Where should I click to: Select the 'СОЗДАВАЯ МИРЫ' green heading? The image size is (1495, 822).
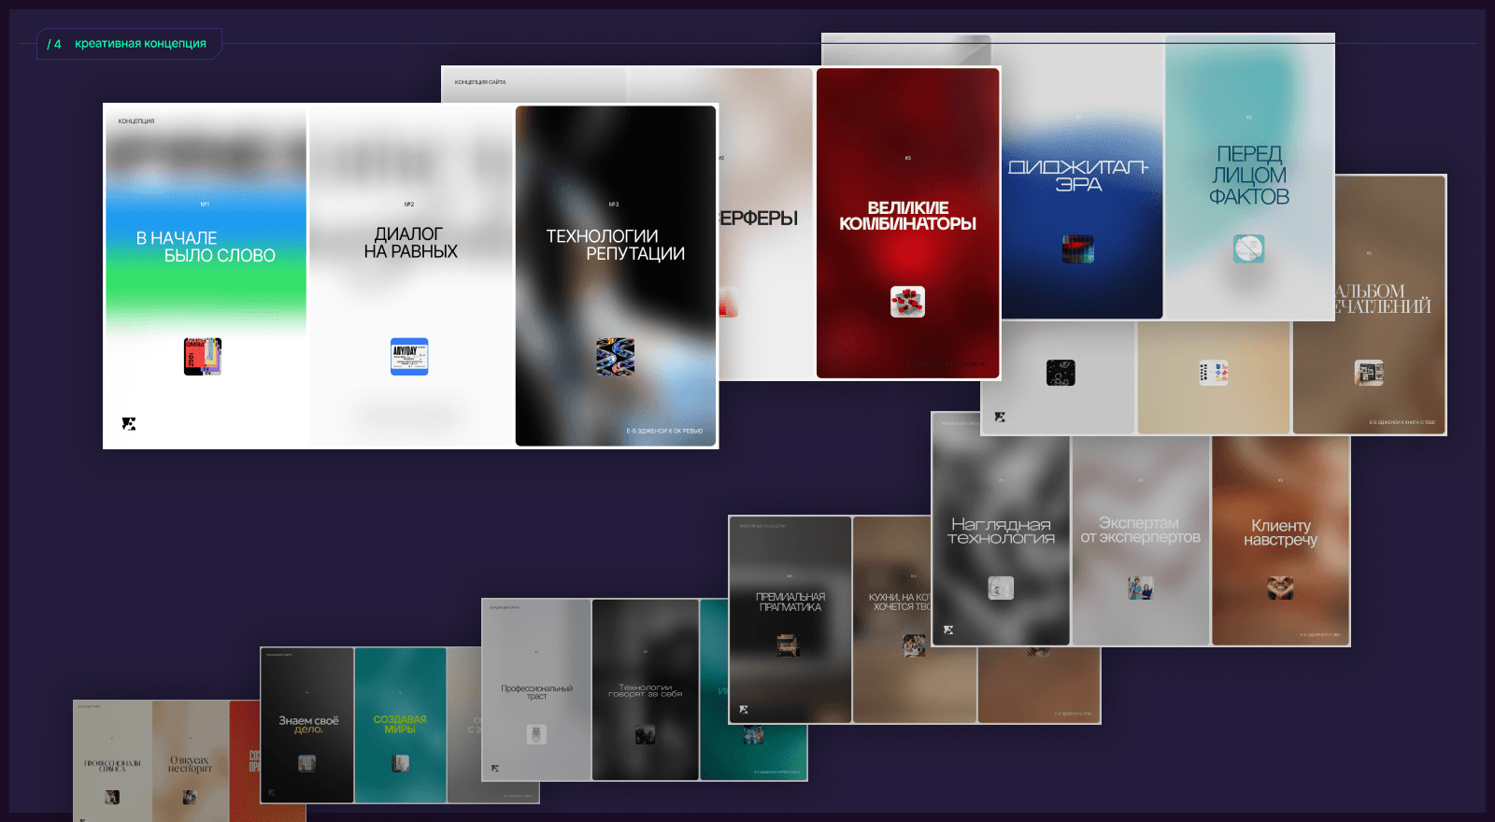coord(400,724)
